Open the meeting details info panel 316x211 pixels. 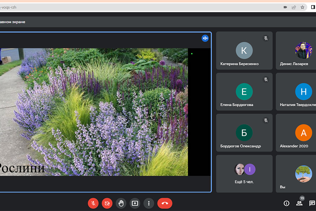coord(287,203)
